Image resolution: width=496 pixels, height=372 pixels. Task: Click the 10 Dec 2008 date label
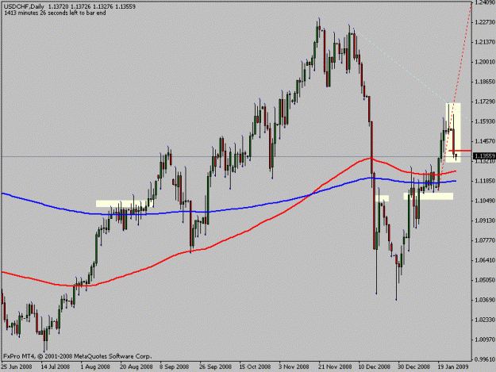pyautogui.click(x=375, y=367)
